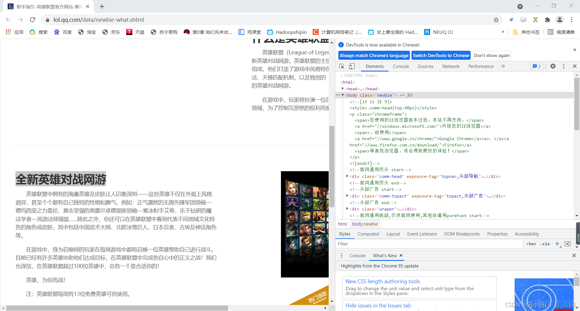Close the 新手指引 browser tab
Screen dimensions: 580x311
(x=88, y=6)
